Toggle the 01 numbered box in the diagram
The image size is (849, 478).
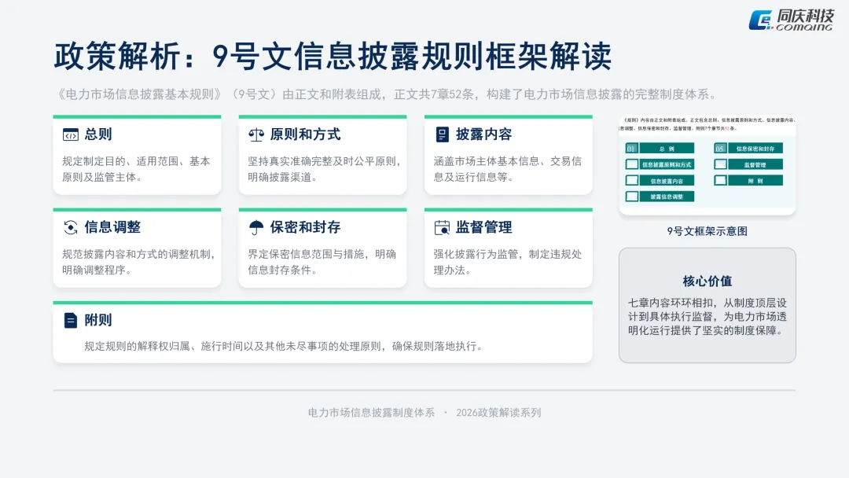click(x=632, y=148)
